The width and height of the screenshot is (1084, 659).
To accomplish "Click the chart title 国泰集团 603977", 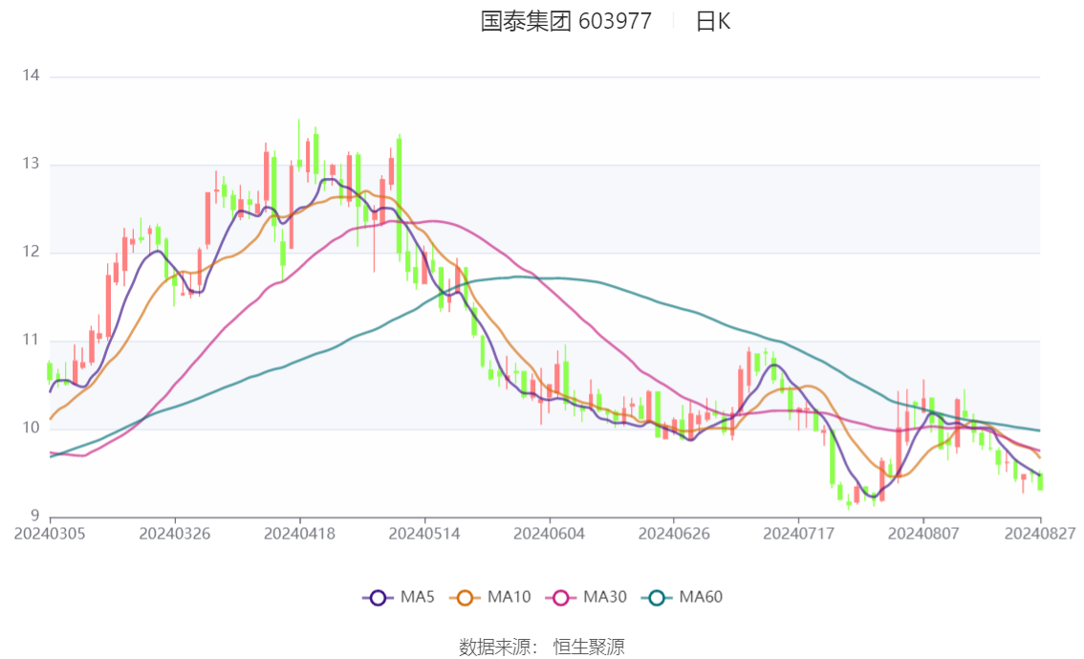I will [566, 21].
